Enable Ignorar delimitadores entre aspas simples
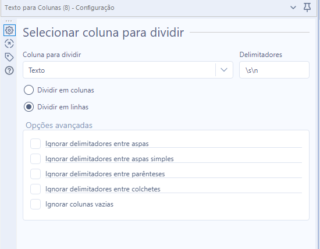The height and width of the screenshot is (249, 320). coord(35,159)
